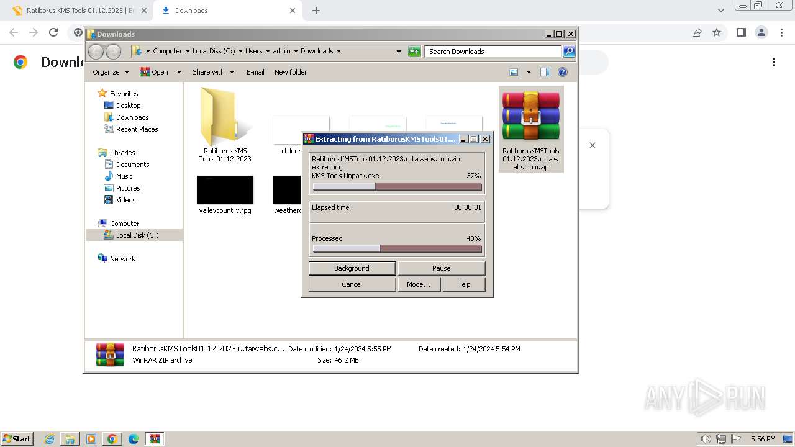Focus the Search Downloads field
This screenshot has width=795, height=447.
point(494,52)
